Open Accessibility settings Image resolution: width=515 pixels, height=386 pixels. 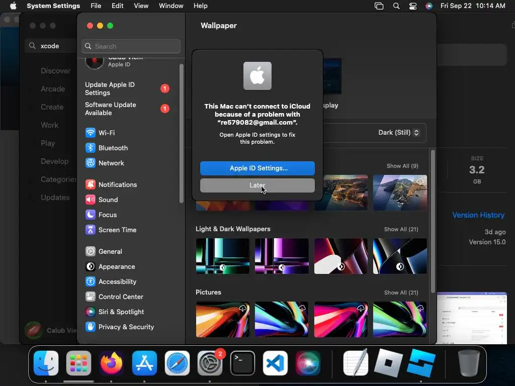click(111, 282)
